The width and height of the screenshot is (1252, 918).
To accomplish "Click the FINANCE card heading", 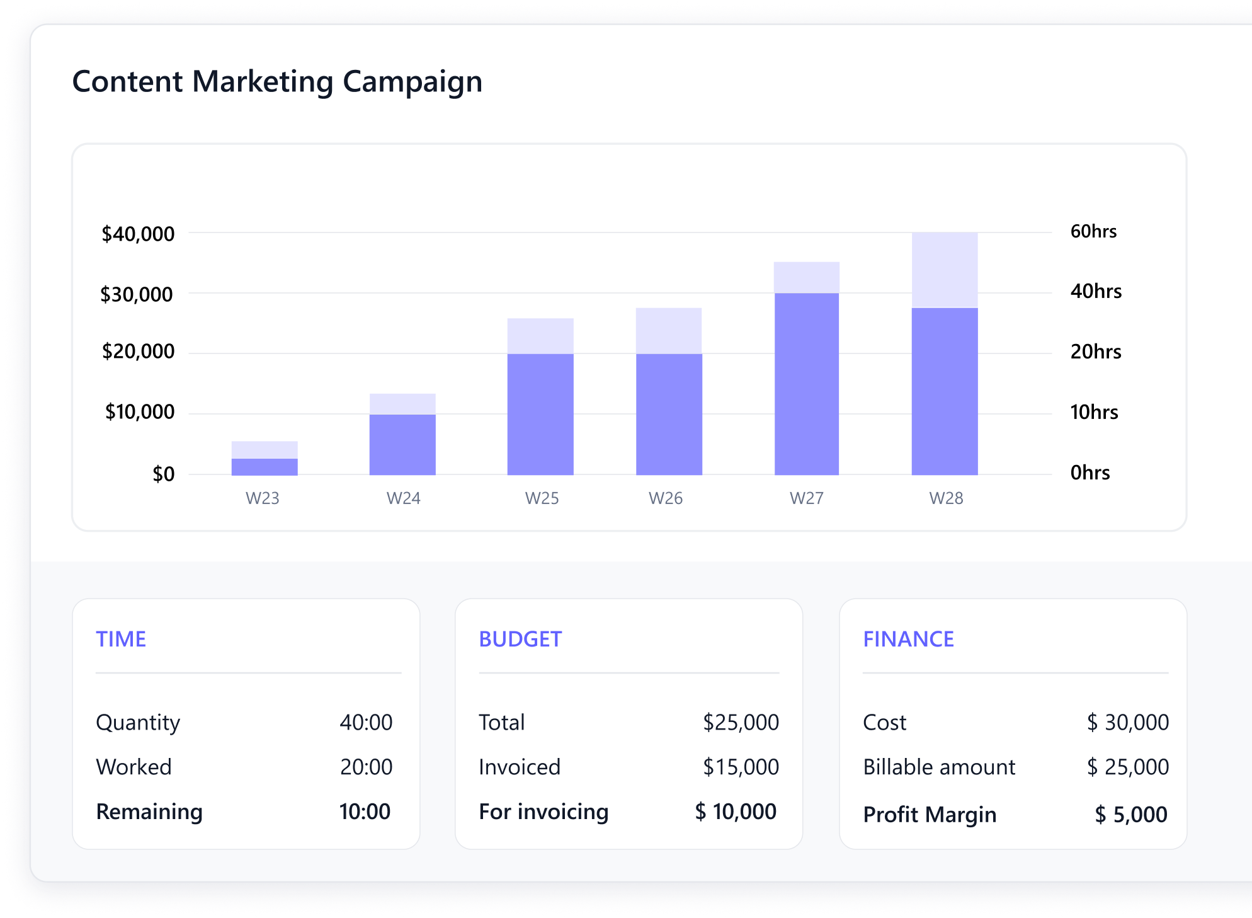I will click(908, 639).
